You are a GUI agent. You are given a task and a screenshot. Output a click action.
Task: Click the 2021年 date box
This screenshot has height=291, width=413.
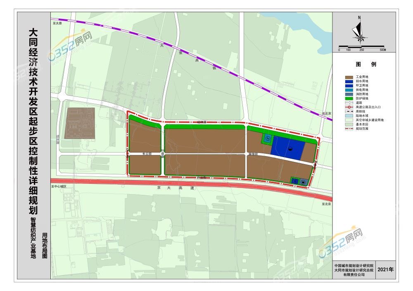(x=386, y=270)
